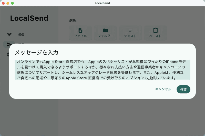Open the 受信 receive tab
This screenshot has width=205, height=136.
tap(21, 35)
